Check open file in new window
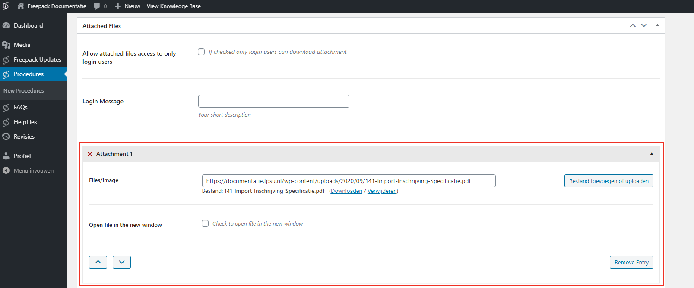The image size is (694, 288). point(205,223)
